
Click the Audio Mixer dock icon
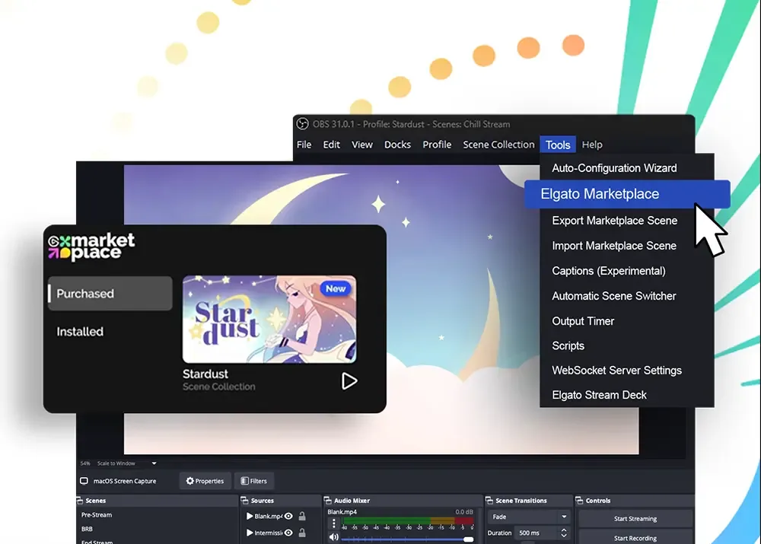click(327, 501)
